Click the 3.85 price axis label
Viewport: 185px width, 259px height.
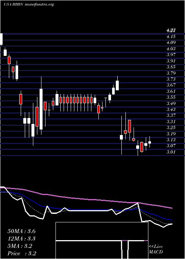click(171, 67)
